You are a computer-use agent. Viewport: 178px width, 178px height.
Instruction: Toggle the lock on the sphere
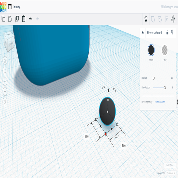point(167,32)
